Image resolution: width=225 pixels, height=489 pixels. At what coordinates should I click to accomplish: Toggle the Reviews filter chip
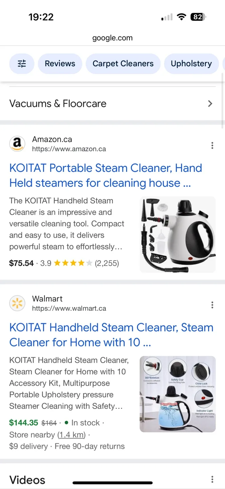pos(60,64)
